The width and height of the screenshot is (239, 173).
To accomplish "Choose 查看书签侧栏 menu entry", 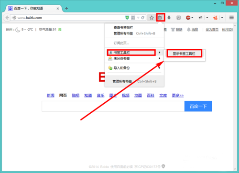I will (123, 28).
